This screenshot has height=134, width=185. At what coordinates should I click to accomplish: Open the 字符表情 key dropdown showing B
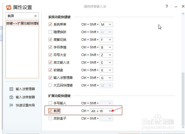point(106,47)
